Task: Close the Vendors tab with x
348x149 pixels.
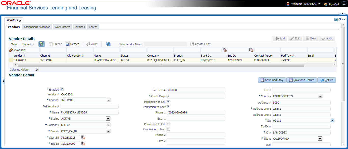Action: click(x=20, y=21)
